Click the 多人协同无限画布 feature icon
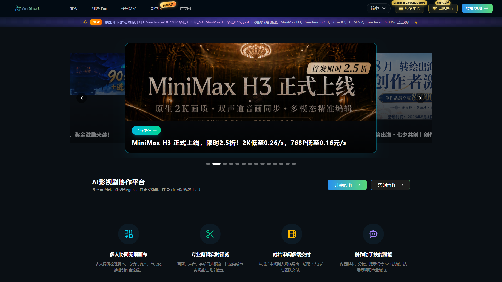502x282 pixels. pos(129,234)
